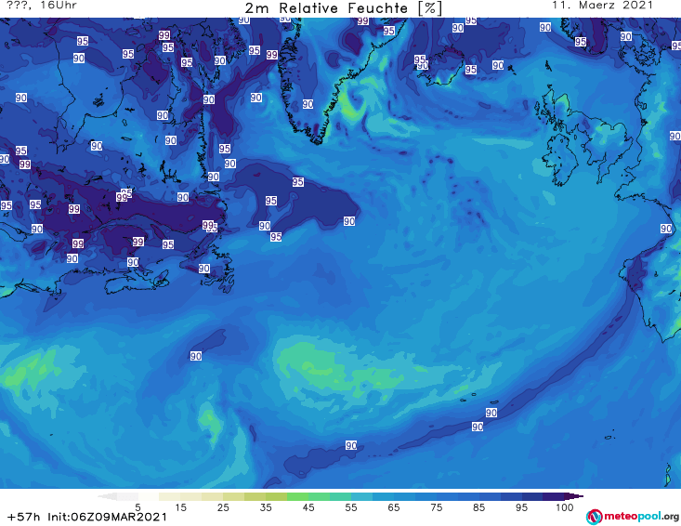Click legend value 25
This screenshot has width=681, height=526.
click(223, 507)
